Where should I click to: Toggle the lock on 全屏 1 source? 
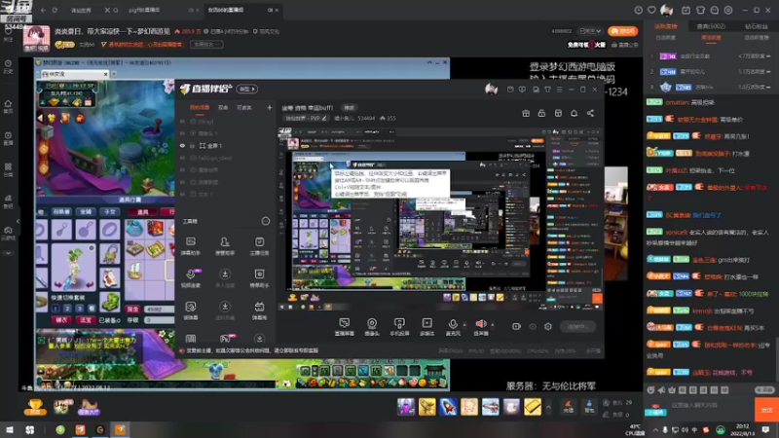pos(192,146)
